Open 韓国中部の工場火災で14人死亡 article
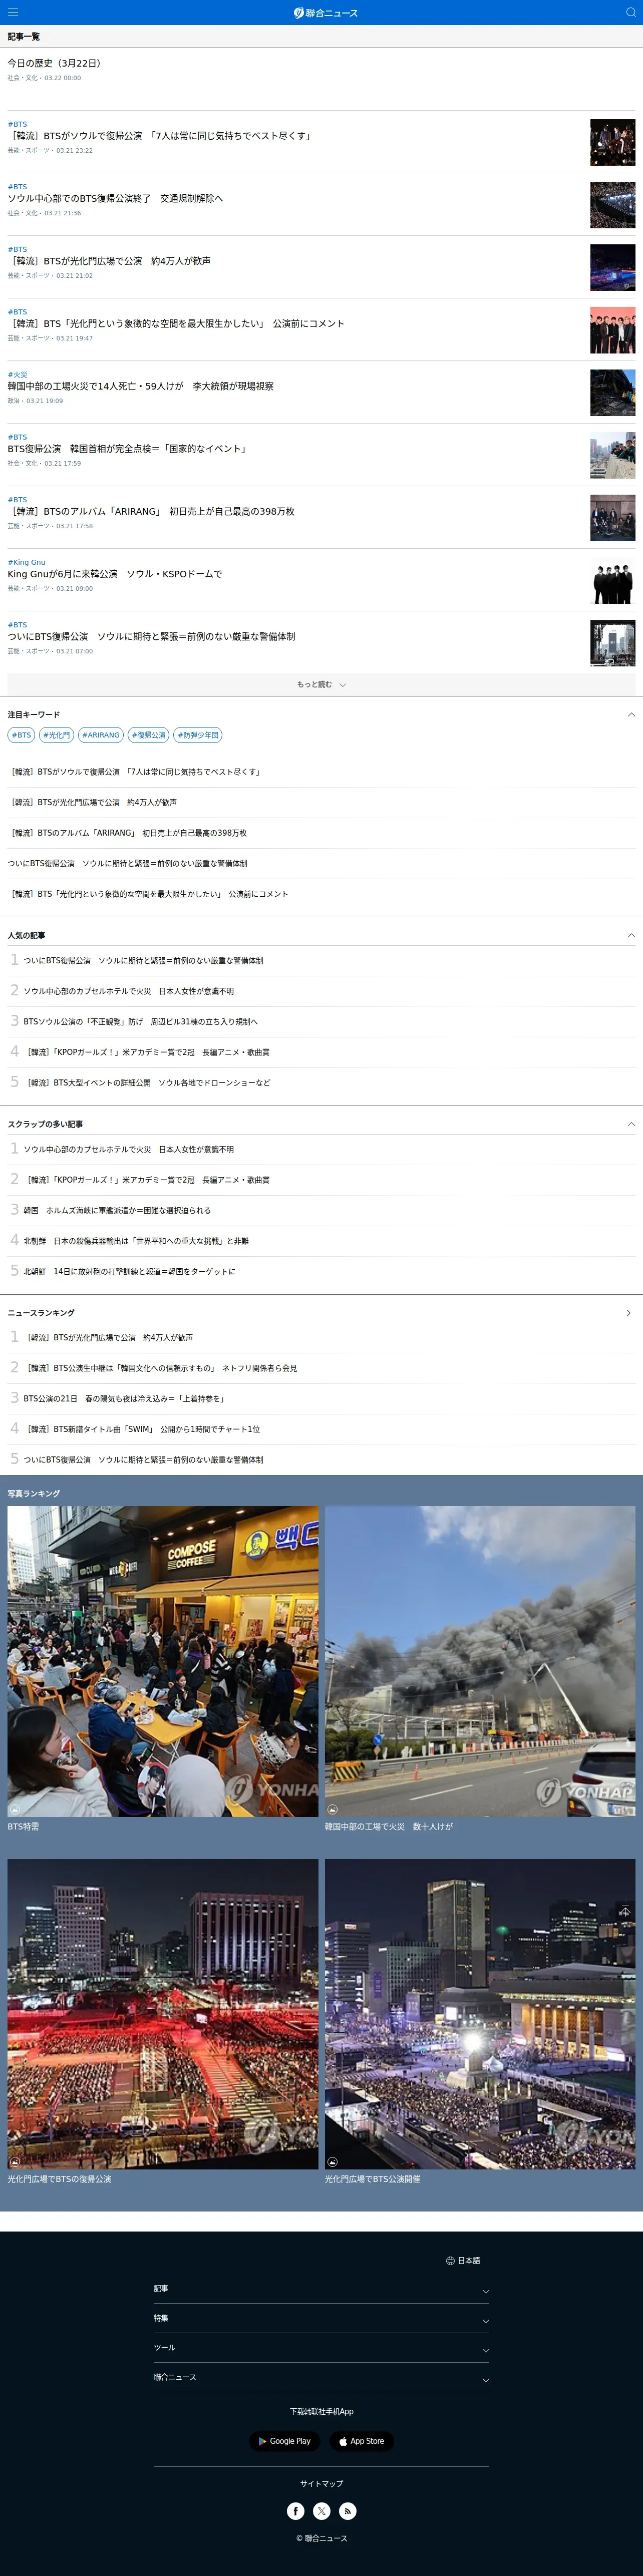The height and width of the screenshot is (2576, 643). coord(140,386)
